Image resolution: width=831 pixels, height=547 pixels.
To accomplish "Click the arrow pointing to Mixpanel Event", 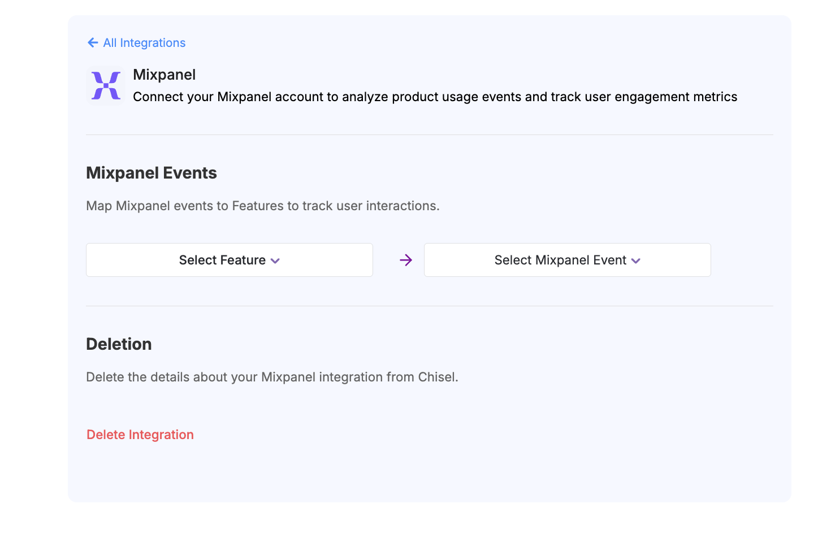I will point(406,260).
